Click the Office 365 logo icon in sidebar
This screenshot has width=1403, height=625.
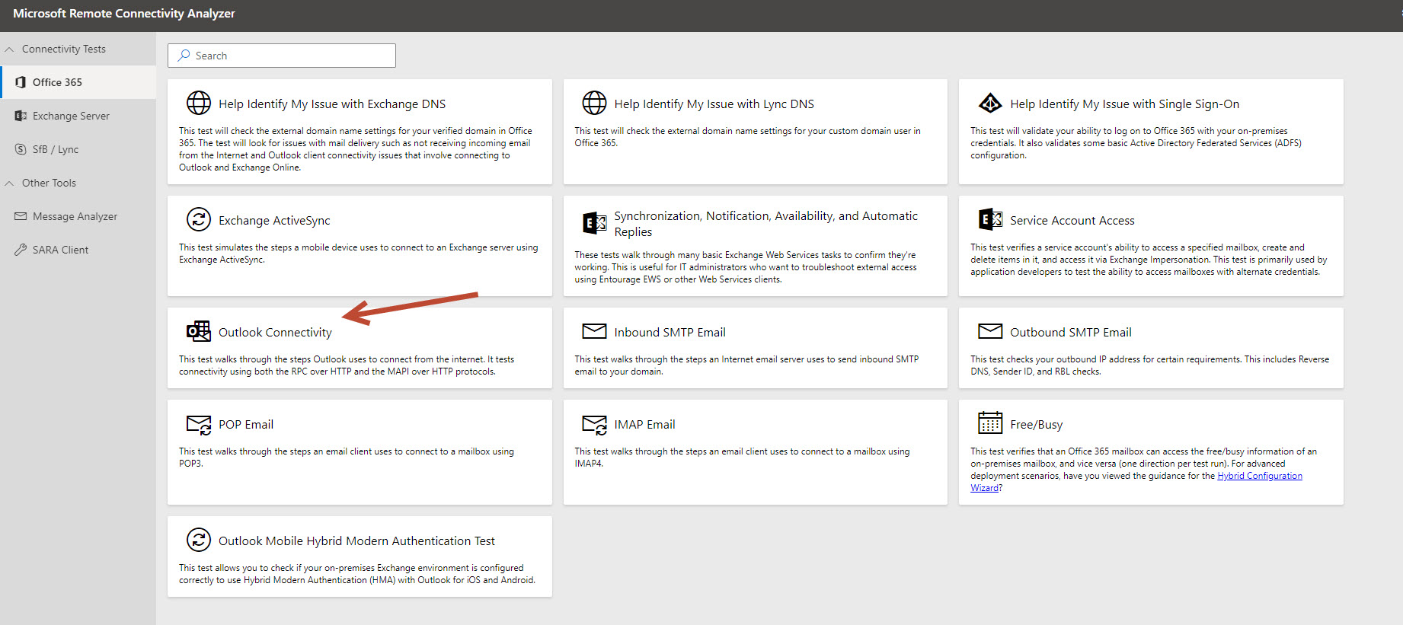(21, 82)
